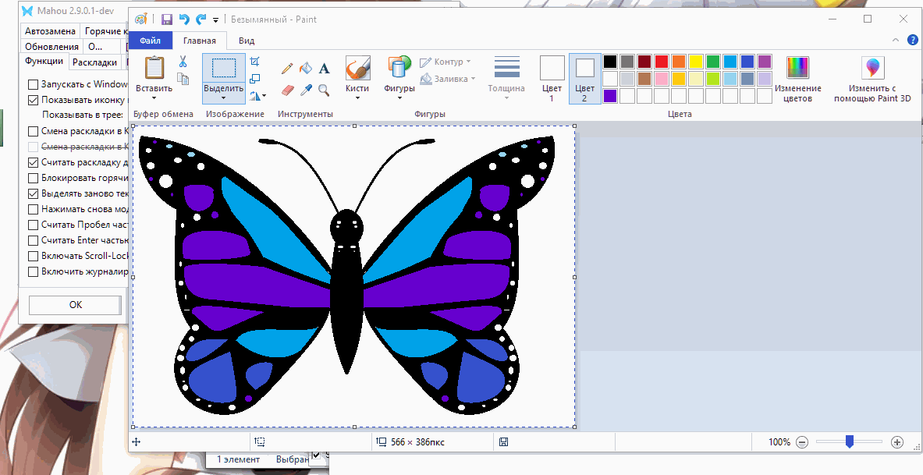Image resolution: width=923 pixels, height=475 pixels.
Task: Expand the Вставить dropdown arrow
Action: pyautogui.click(x=154, y=97)
